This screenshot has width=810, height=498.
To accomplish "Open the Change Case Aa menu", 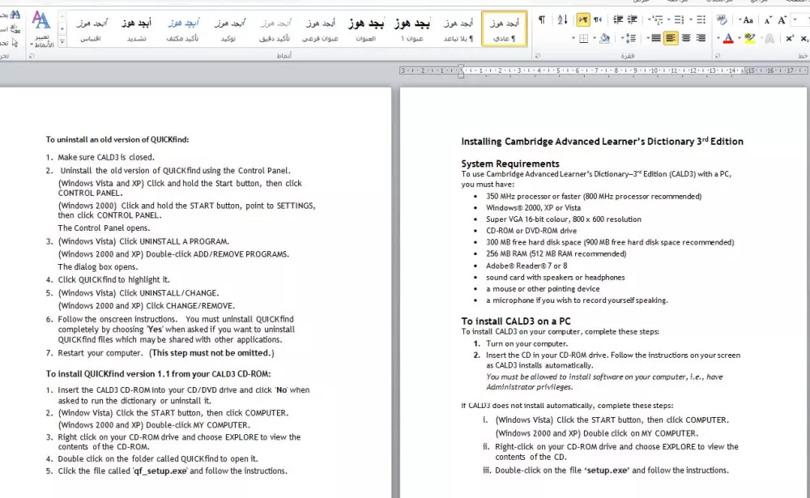I will [748, 20].
